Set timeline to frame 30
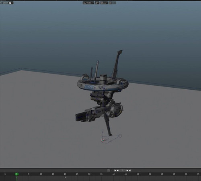Screen dimensions: 201x181 click(89, 174)
